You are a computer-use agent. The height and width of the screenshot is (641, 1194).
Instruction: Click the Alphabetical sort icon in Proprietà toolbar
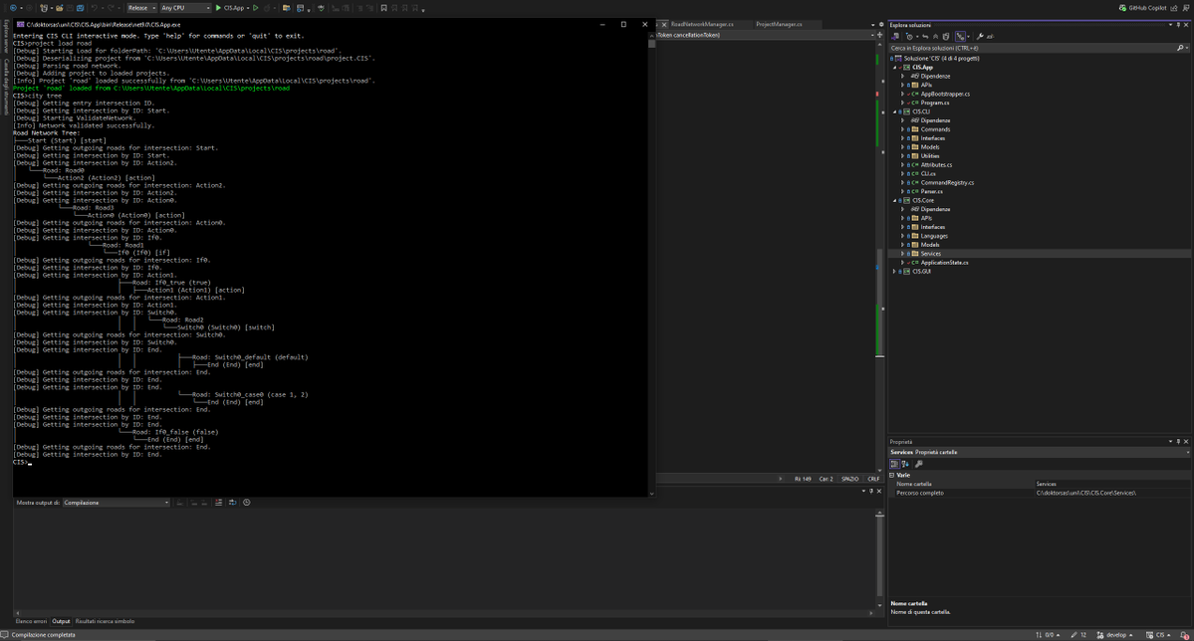(905, 464)
